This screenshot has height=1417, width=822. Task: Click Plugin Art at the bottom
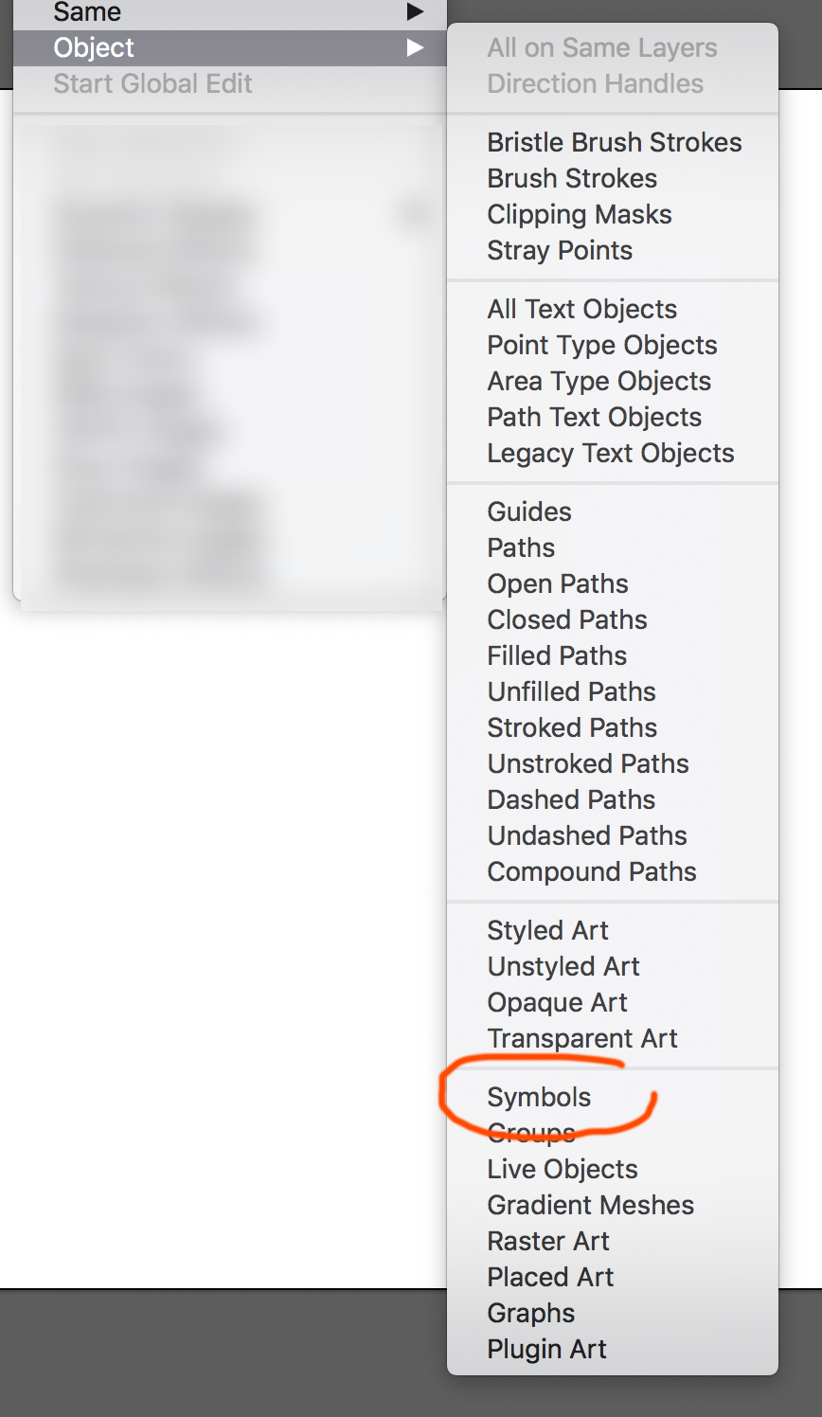[546, 1349]
